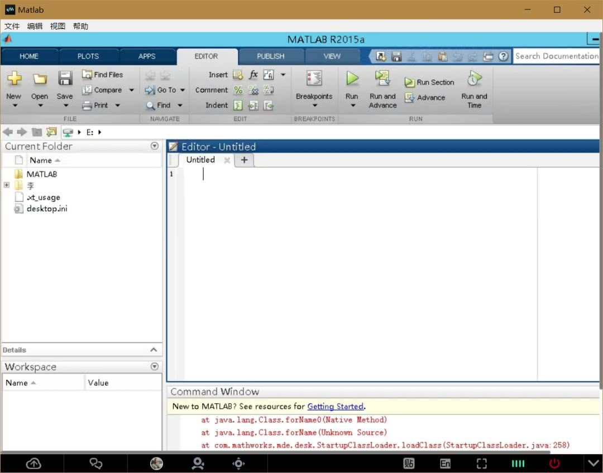Close the Untitled editor tab

(227, 160)
